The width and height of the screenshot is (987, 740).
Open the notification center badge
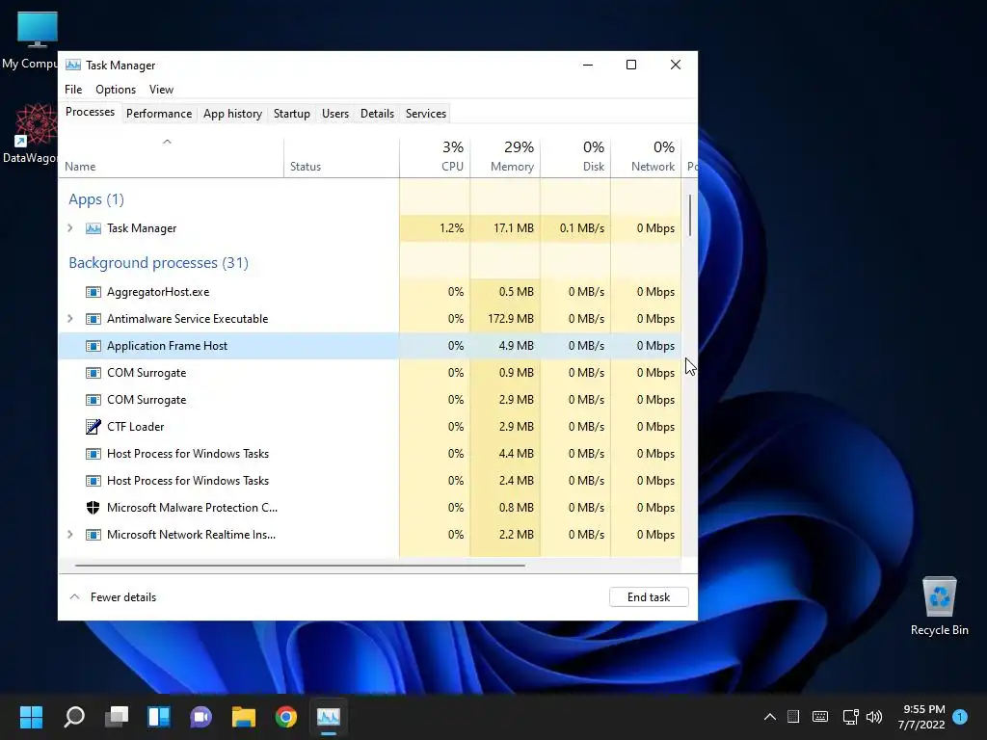point(960,717)
